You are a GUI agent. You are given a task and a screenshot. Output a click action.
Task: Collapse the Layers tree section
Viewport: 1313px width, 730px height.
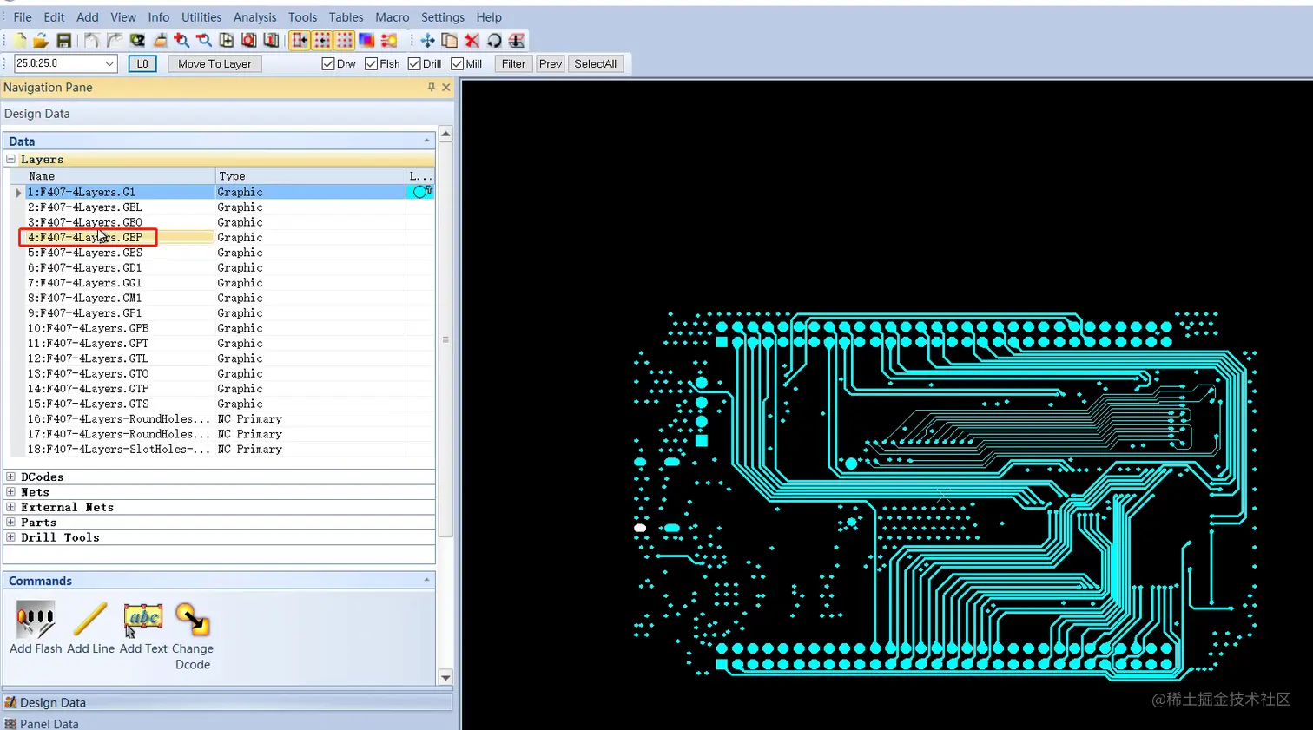tap(10, 159)
